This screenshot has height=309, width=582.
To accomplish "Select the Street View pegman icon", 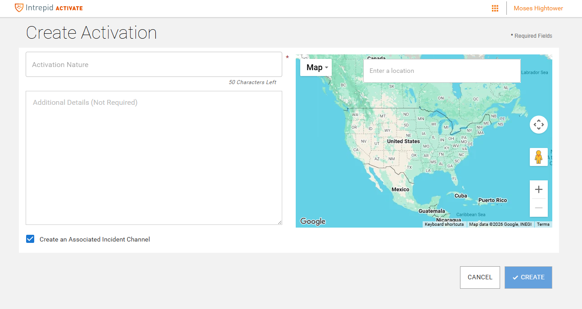I will pos(539,157).
